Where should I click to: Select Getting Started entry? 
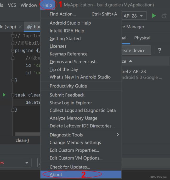pos(81,39)
